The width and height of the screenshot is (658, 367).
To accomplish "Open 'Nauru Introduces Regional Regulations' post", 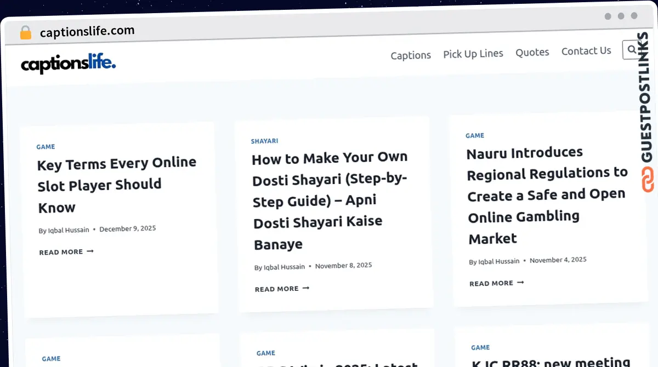I will [547, 195].
